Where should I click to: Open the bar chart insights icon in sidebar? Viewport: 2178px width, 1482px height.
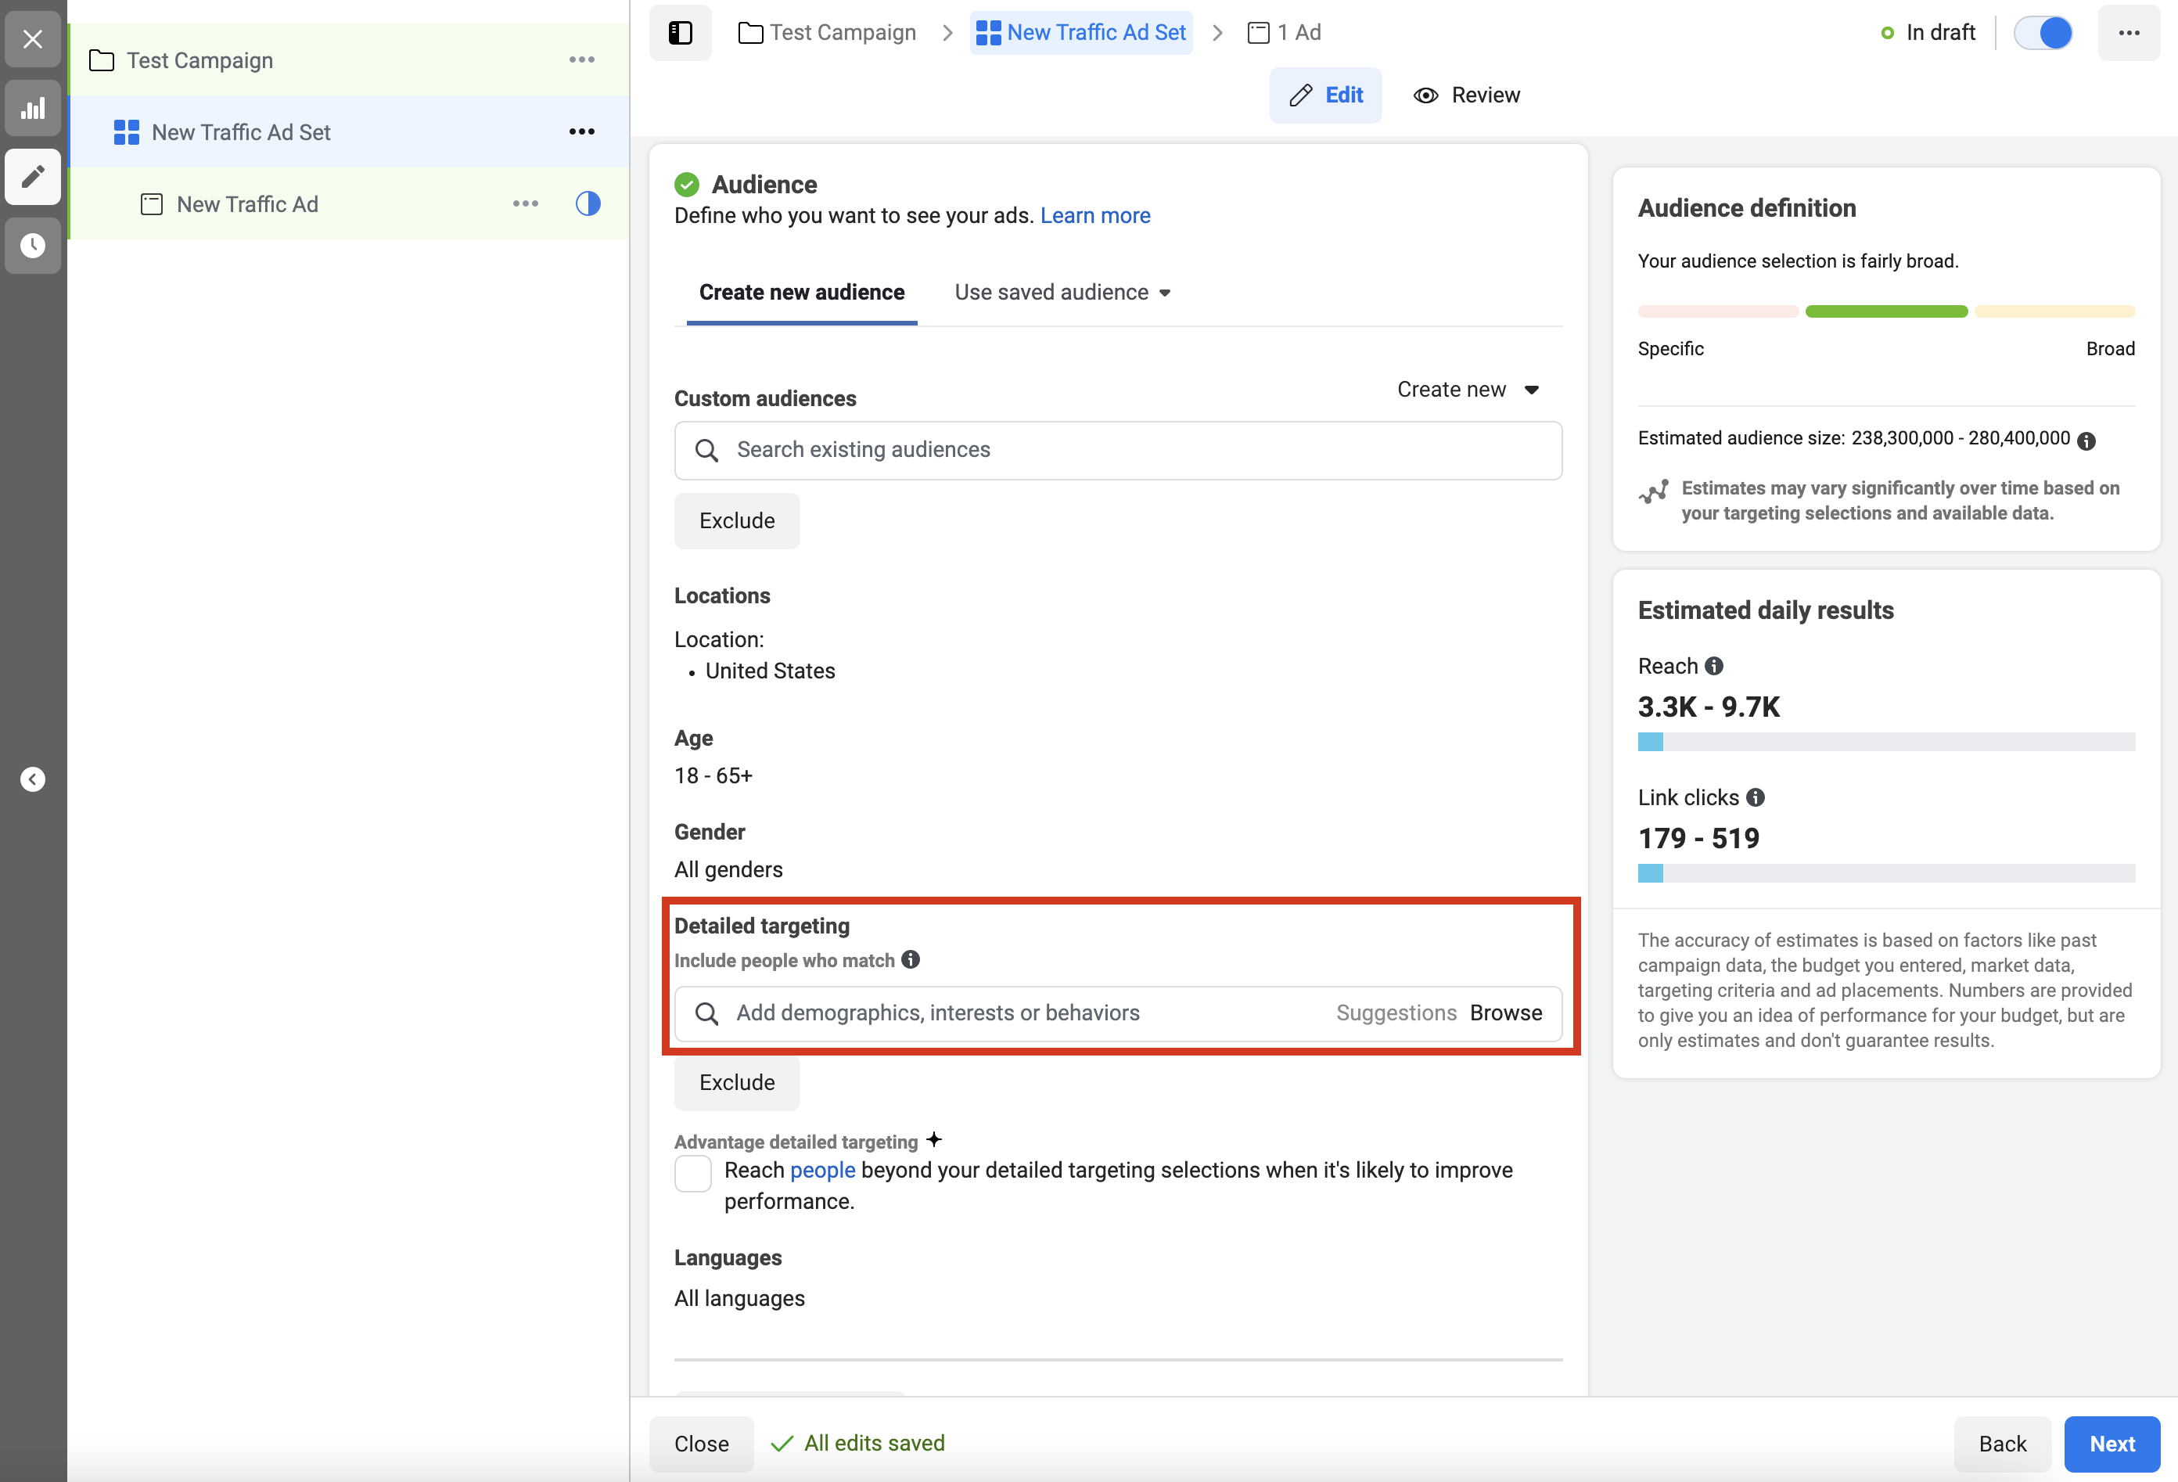[x=33, y=108]
